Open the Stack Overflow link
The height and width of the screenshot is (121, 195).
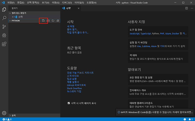(74, 88)
